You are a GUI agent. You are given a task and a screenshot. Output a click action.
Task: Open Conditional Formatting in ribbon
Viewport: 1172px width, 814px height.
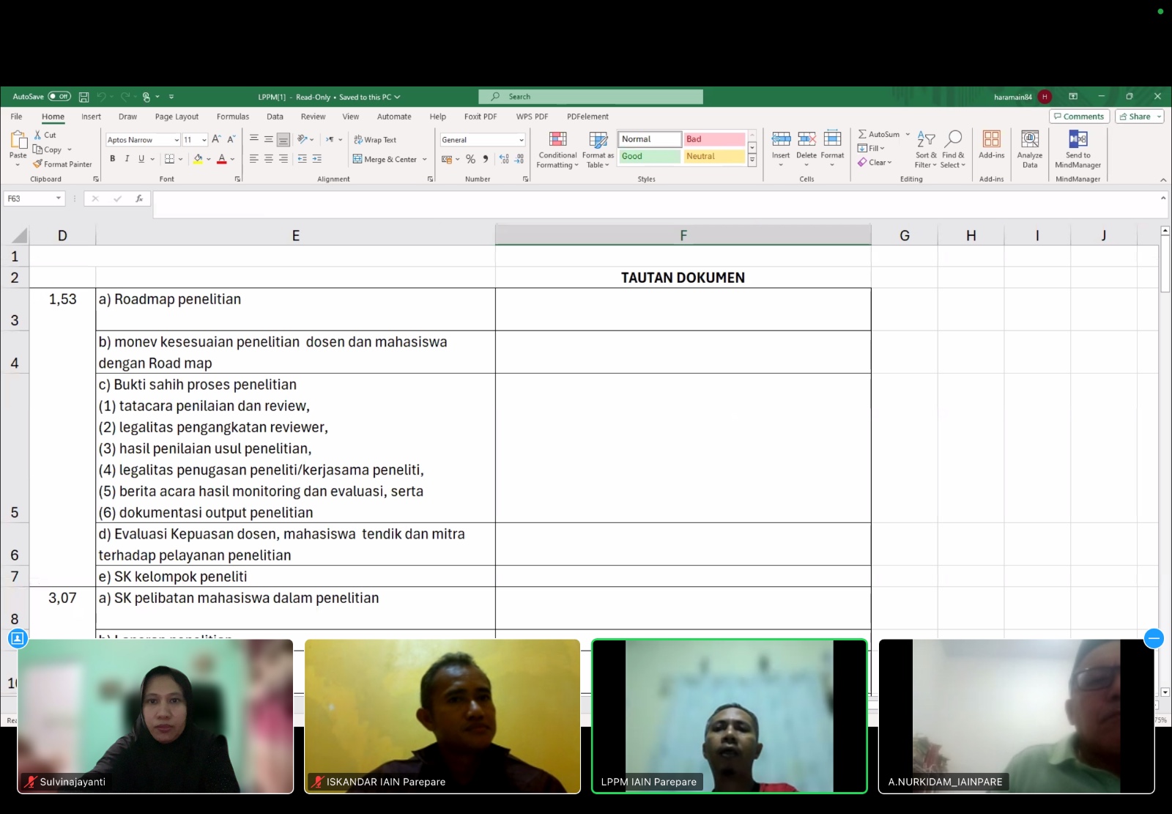pyautogui.click(x=557, y=149)
